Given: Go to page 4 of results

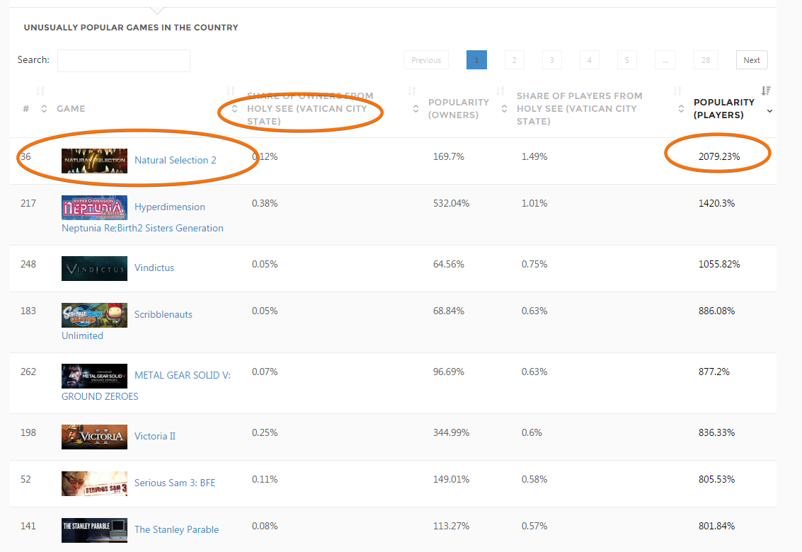Looking at the screenshot, I should pos(589,60).
